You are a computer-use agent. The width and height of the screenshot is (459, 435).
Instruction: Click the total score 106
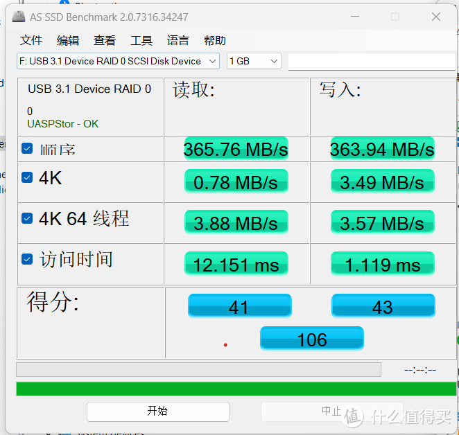pos(312,339)
